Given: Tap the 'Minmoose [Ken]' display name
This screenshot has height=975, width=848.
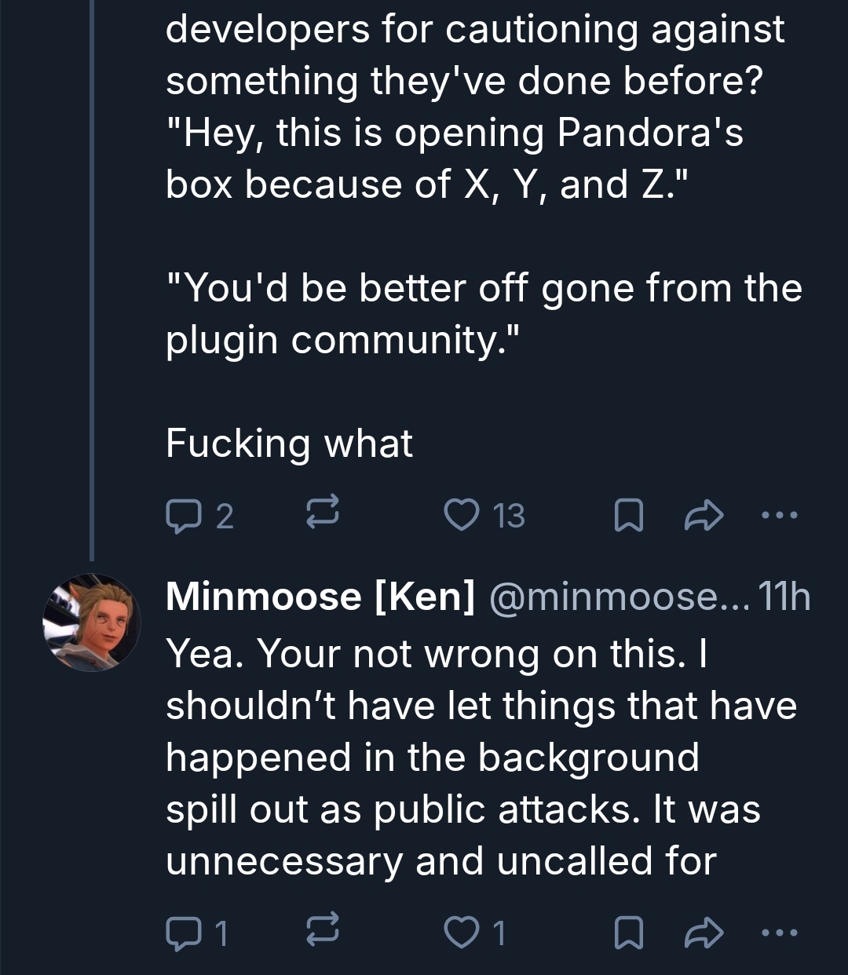Looking at the screenshot, I should (x=320, y=597).
